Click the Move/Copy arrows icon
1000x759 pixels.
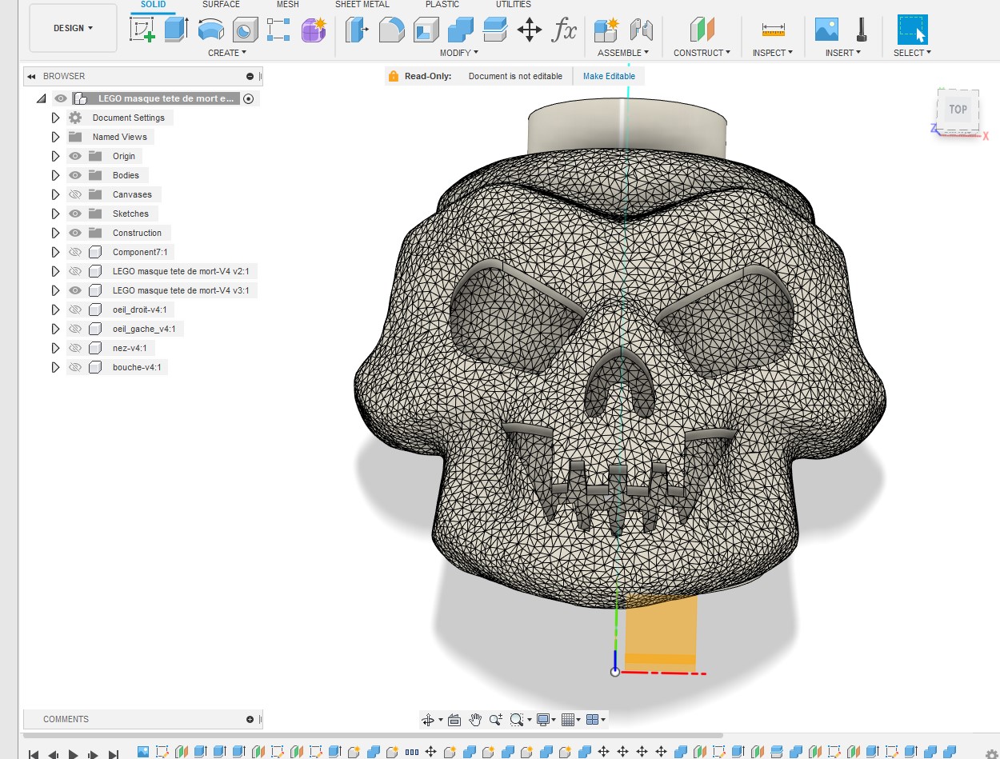pos(530,30)
